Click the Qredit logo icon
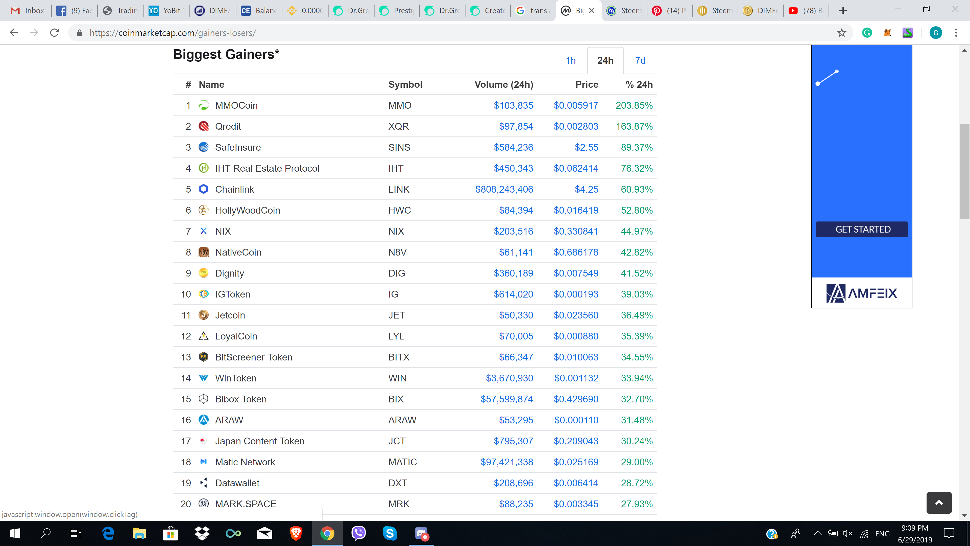The image size is (970, 546). click(203, 126)
